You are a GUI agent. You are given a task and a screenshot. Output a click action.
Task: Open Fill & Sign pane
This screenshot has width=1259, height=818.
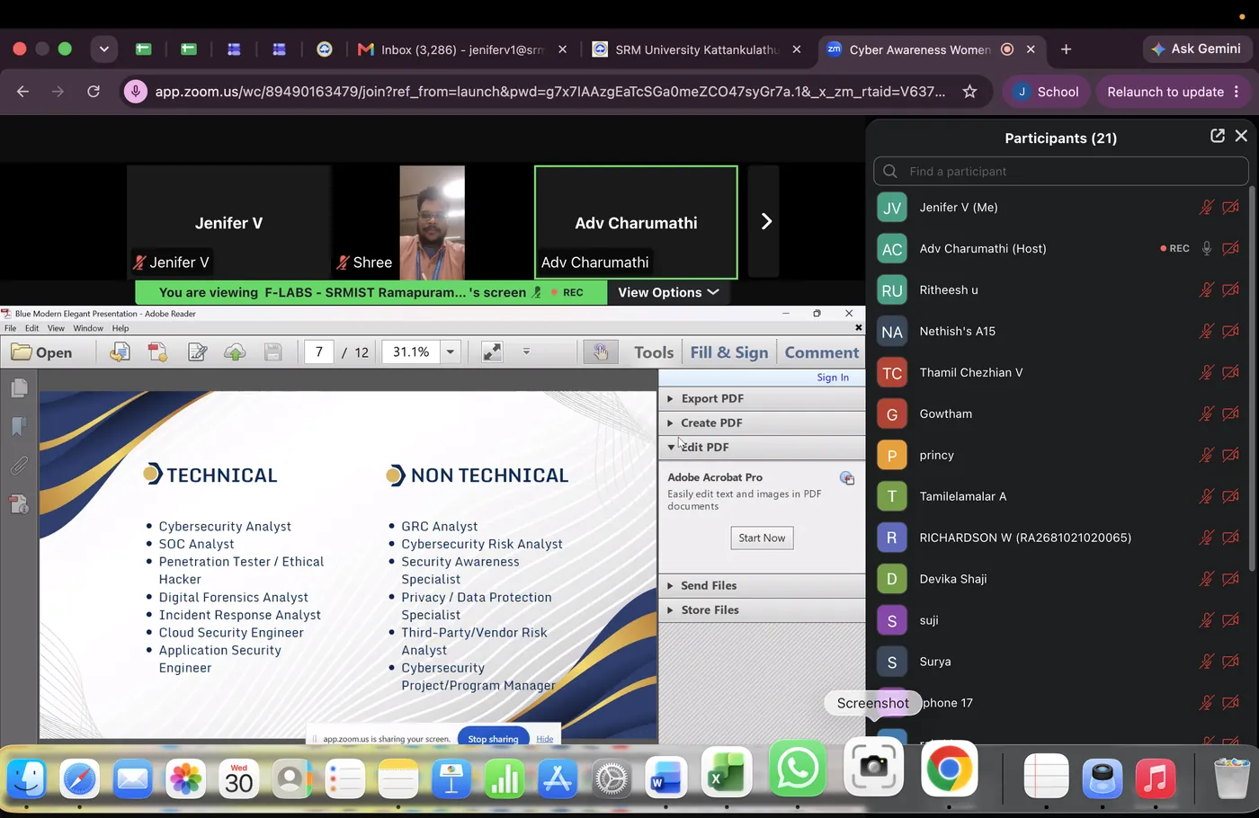point(729,352)
